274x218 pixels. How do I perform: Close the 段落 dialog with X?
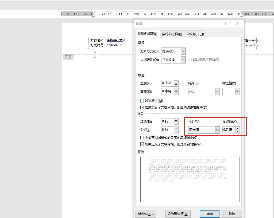point(237,23)
